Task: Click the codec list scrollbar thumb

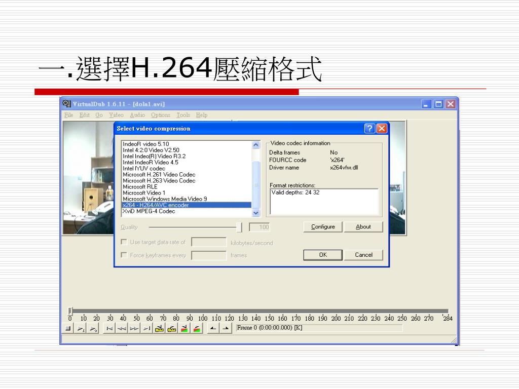Action: click(x=256, y=185)
